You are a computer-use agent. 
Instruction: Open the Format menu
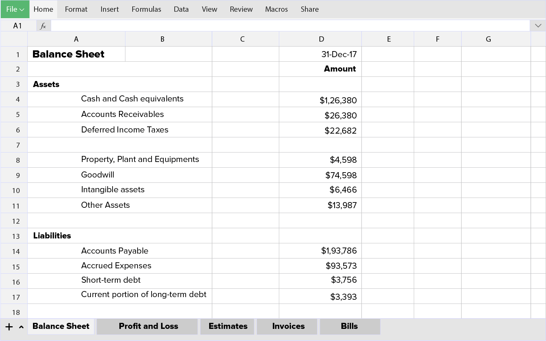click(76, 9)
